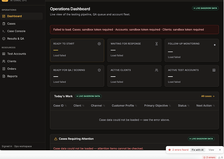Click the Cases clipboard icon

point(4,24)
